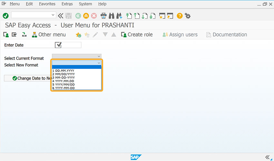Click the Change Favorites pencil icon
This screenshot has width=274, height=161.
tap(95, 34)
